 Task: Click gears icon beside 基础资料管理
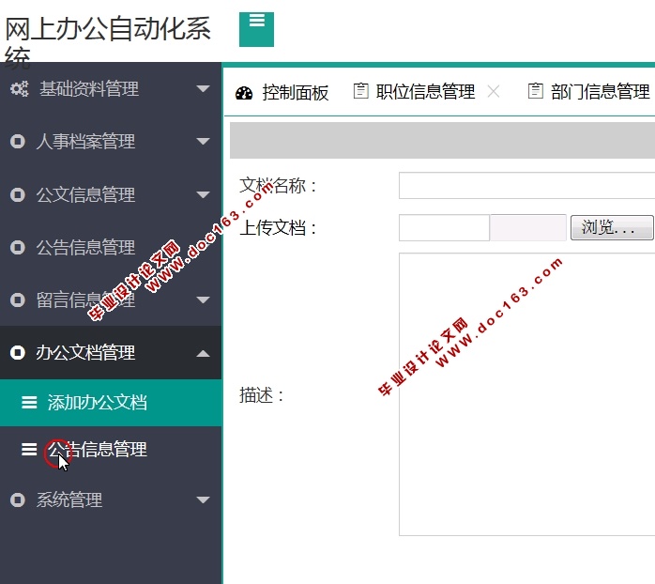(19, 88)
